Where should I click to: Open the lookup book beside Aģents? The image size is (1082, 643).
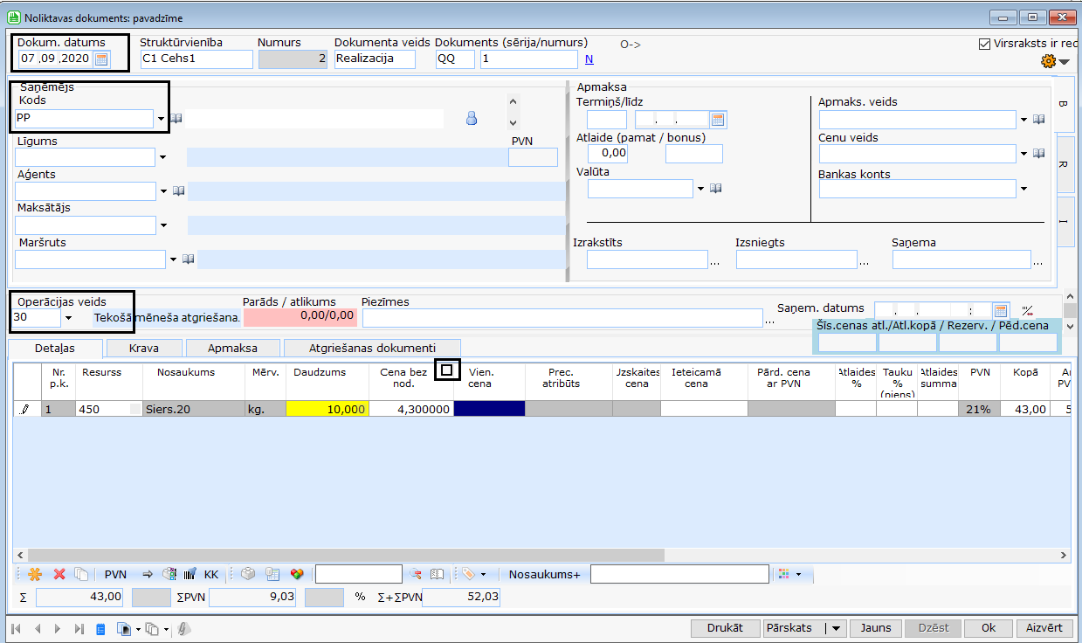point(177,190)
